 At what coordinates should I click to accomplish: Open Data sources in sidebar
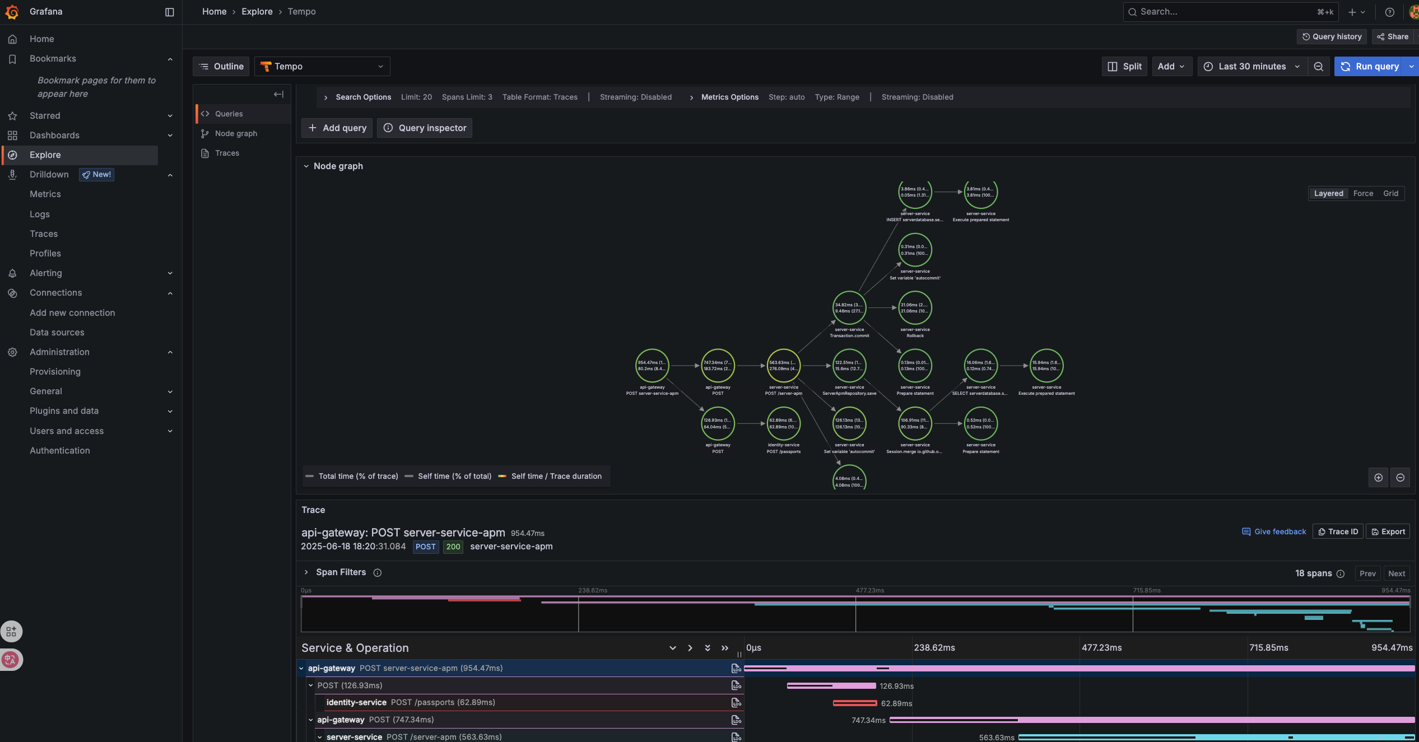(57, 333)
